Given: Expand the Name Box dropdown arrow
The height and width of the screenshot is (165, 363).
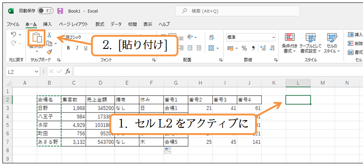Looking at the screenshot, I should 36,72.
